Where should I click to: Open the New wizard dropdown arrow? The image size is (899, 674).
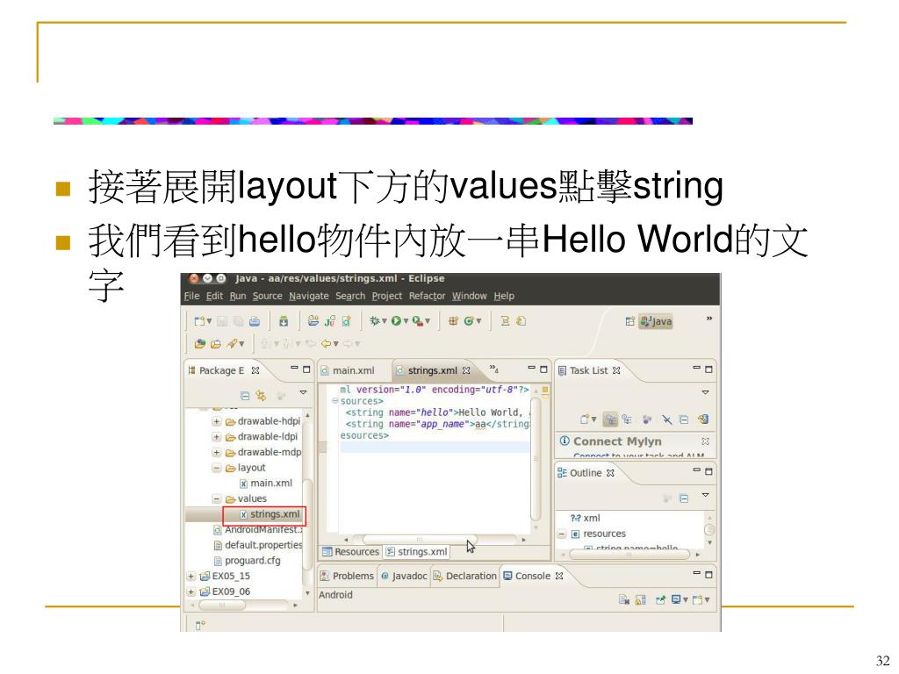[x=209, y=321]
